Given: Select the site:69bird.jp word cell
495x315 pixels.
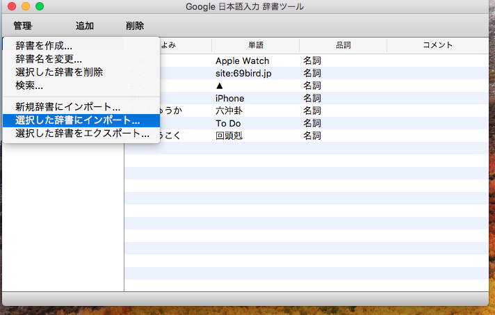Looking at the screenshot, I should pos(243,73).
